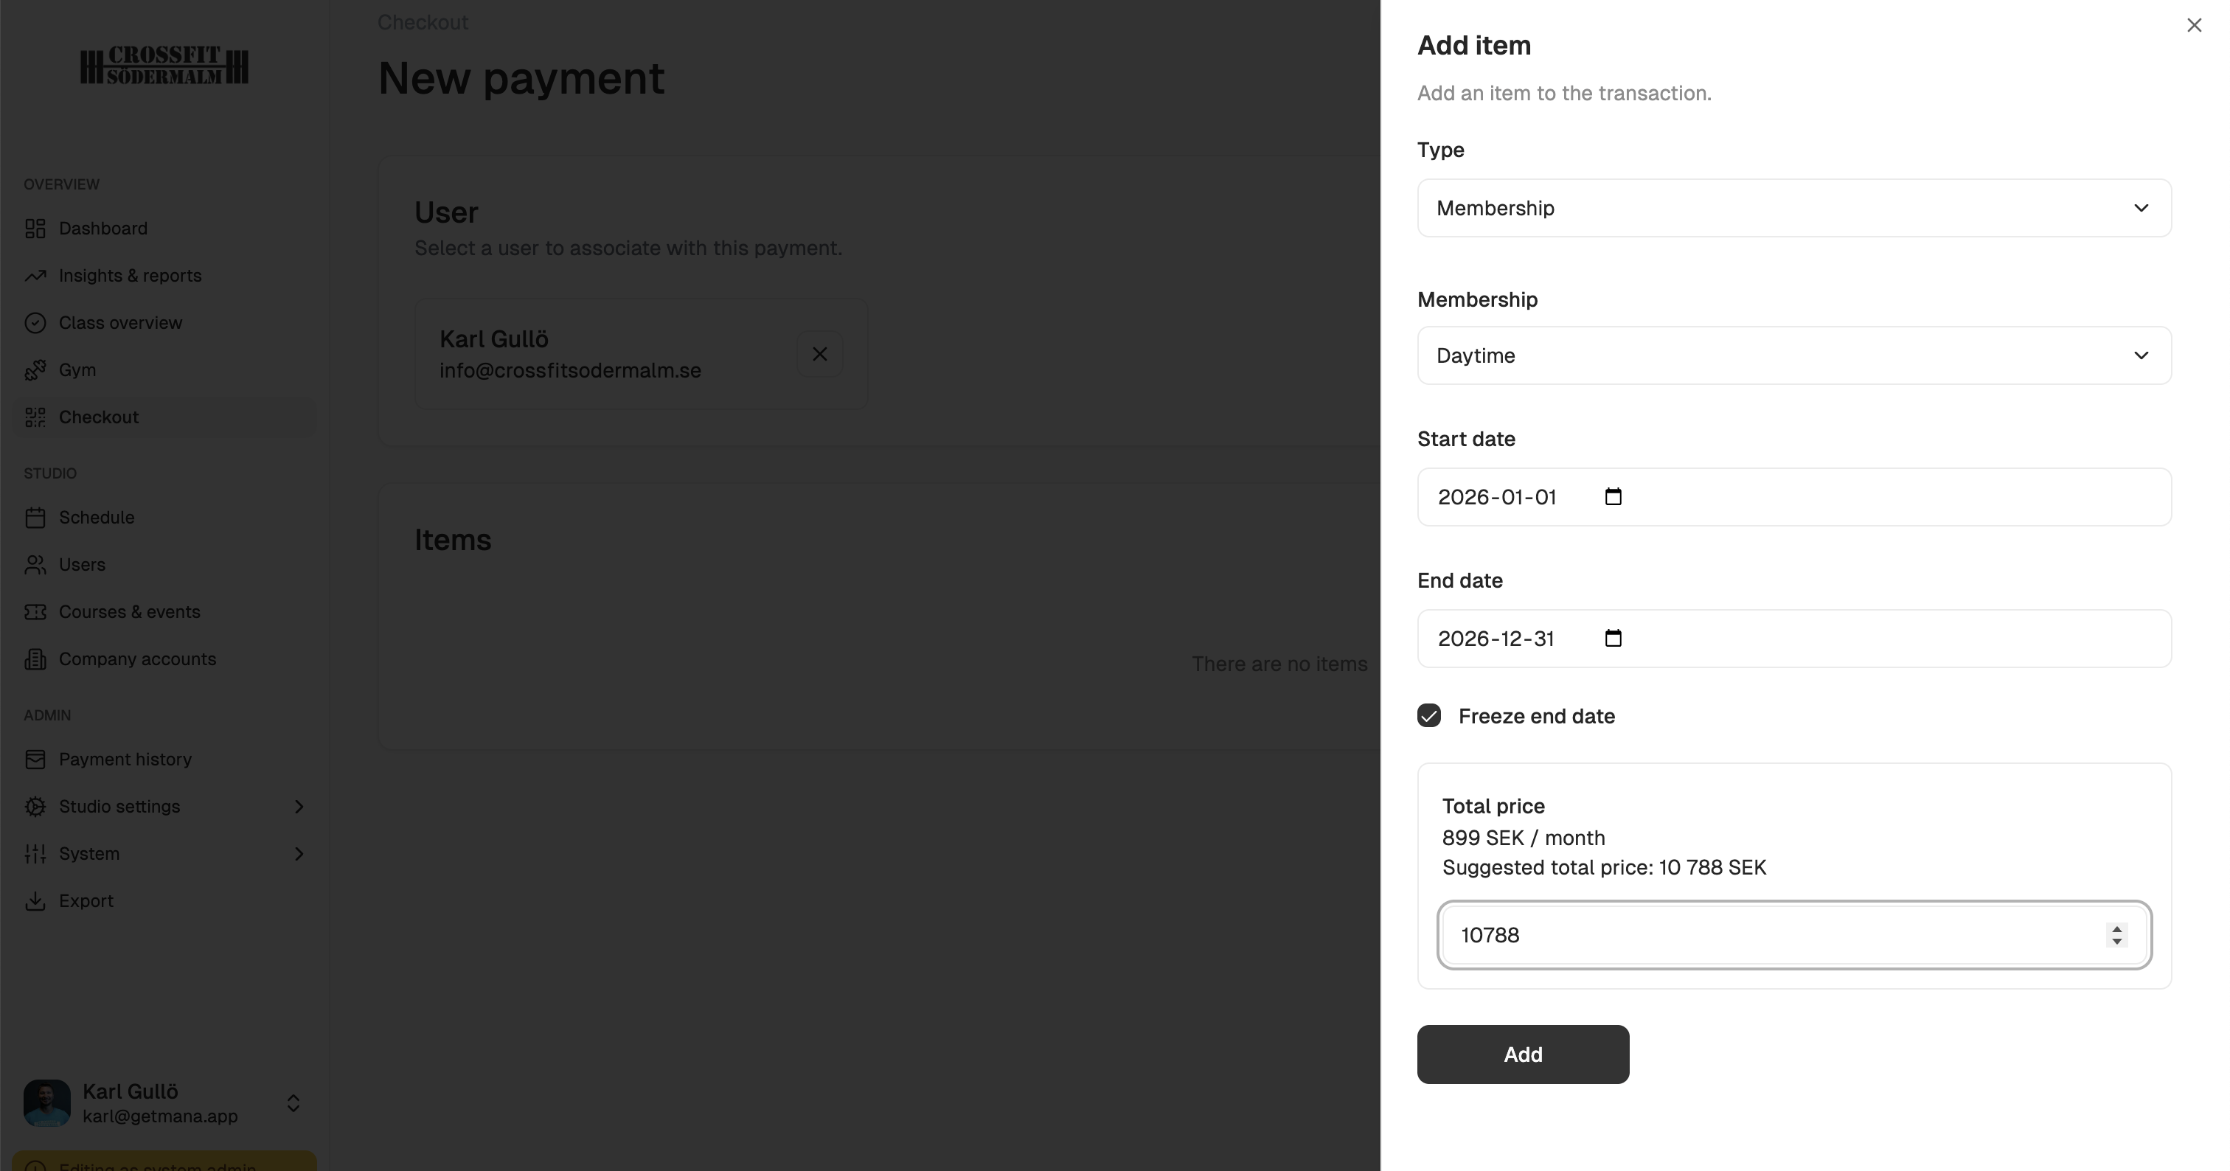
Task: Open the Membership dropdown showing Daytime
Action: [1793, 355]
